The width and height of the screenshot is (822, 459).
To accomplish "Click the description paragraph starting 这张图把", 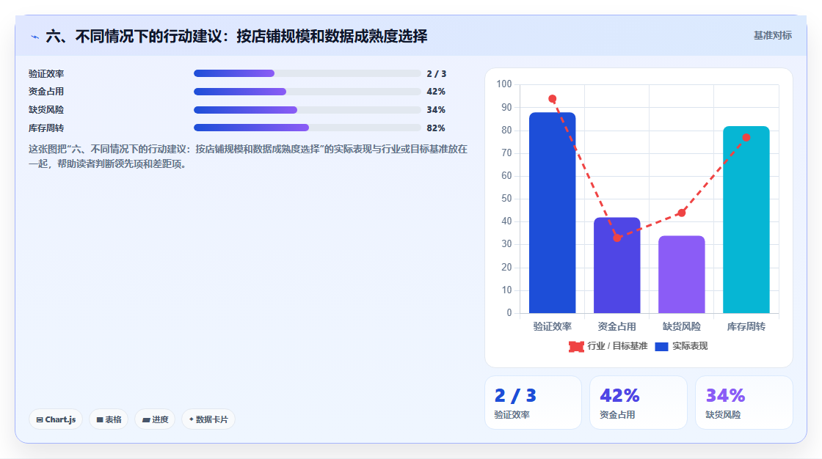I will click(248, 156).
